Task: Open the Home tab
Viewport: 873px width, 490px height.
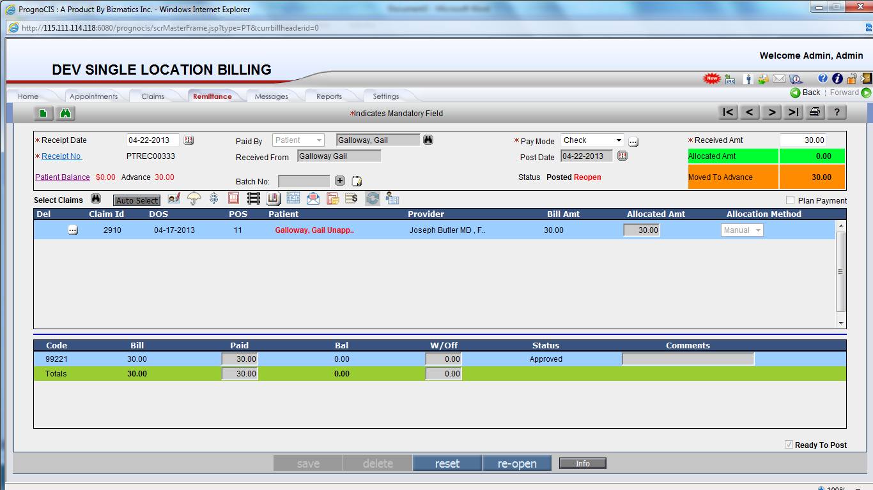Action: click(28, 96)
